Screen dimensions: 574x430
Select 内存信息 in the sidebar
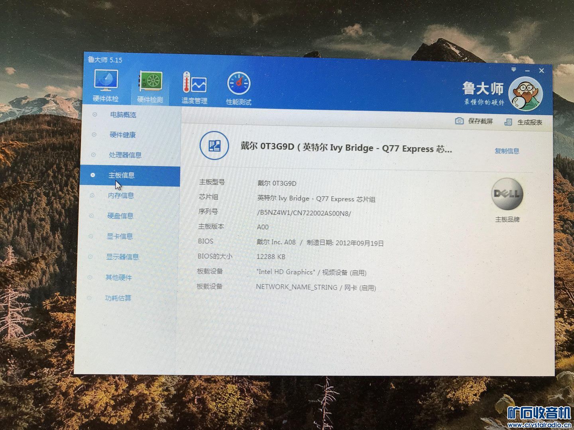121,195
